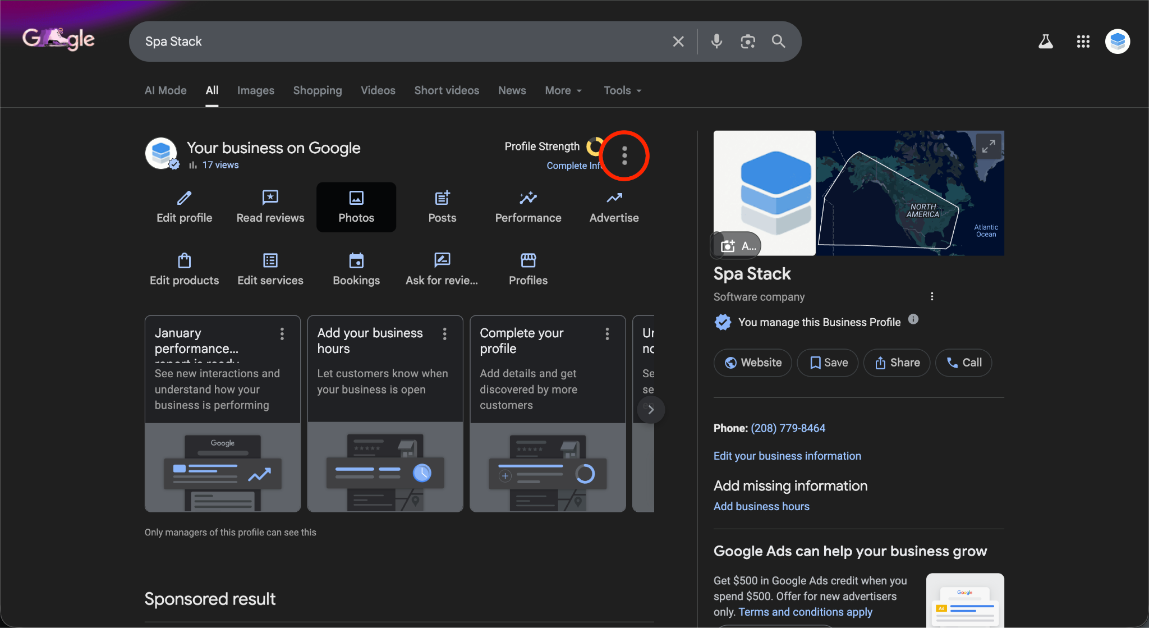The height and width of the screenshot is (628, 1149).
Task: Open Search Labs flask icon
Action: (1045, 41)
